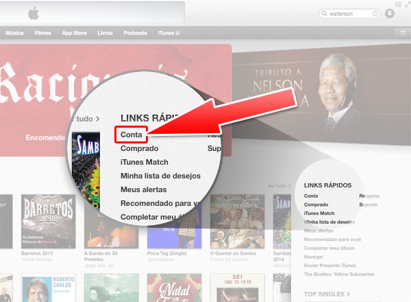Click the artist name Zeca Baleiro
Screen dimensions: 411x302
click(160, 259)
